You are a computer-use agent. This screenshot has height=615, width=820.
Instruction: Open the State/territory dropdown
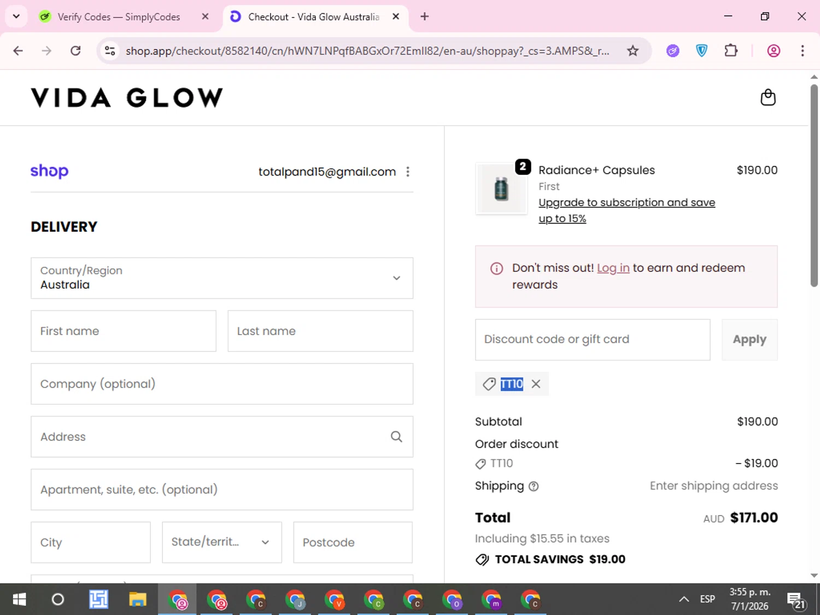pyautogui.click(x=222, y=542)
